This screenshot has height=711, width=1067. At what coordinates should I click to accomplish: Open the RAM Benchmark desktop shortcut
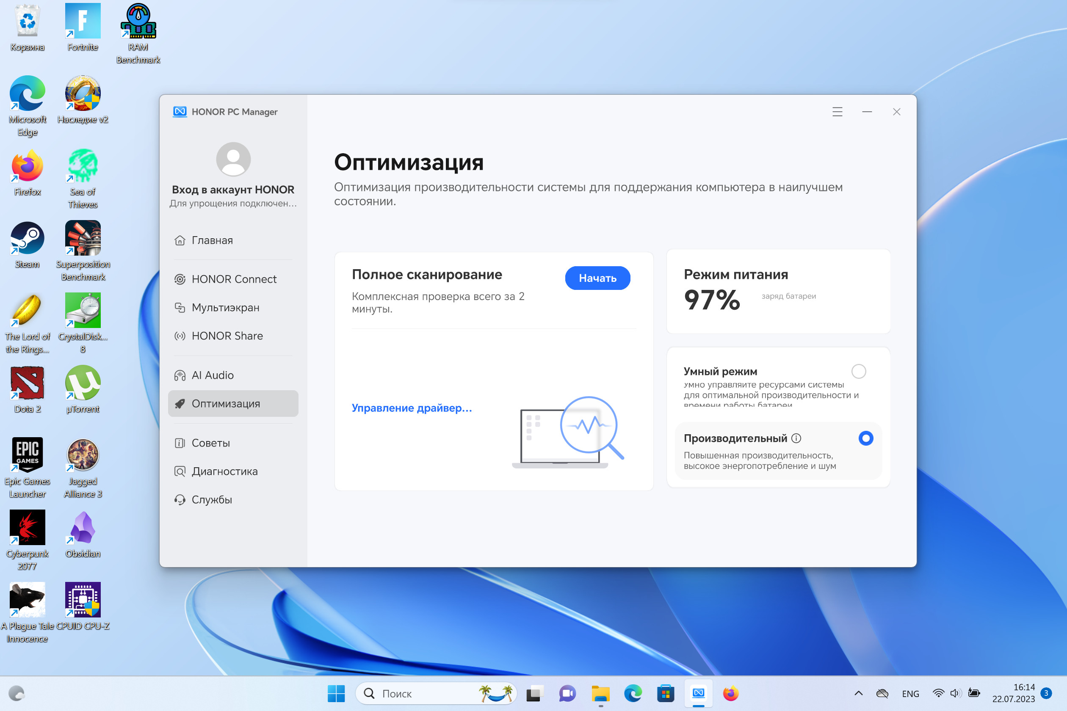[x=138, y=33]
